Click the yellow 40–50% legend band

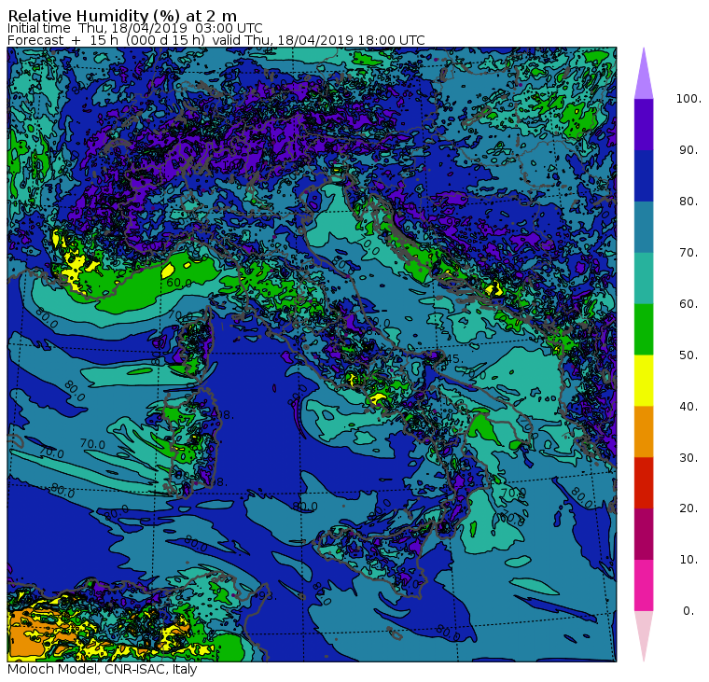tap(644, 381)
